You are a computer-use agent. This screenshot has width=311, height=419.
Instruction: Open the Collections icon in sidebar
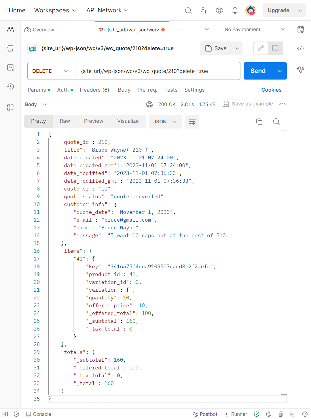tap(10, 48)
